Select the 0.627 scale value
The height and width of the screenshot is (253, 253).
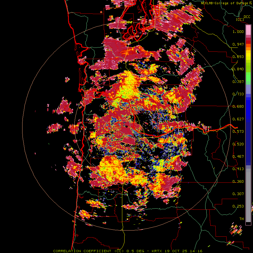[238, 119]
